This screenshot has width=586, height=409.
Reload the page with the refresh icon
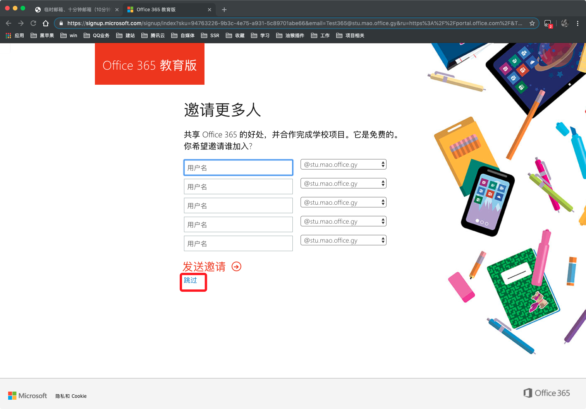click(x=33, y=23)
